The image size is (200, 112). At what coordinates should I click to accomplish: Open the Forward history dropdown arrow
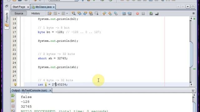67,13
